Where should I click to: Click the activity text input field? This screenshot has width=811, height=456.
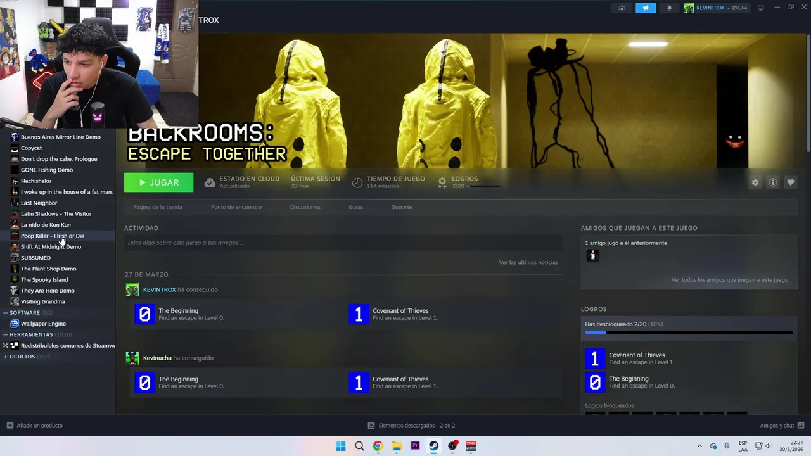tap(343, 243)
